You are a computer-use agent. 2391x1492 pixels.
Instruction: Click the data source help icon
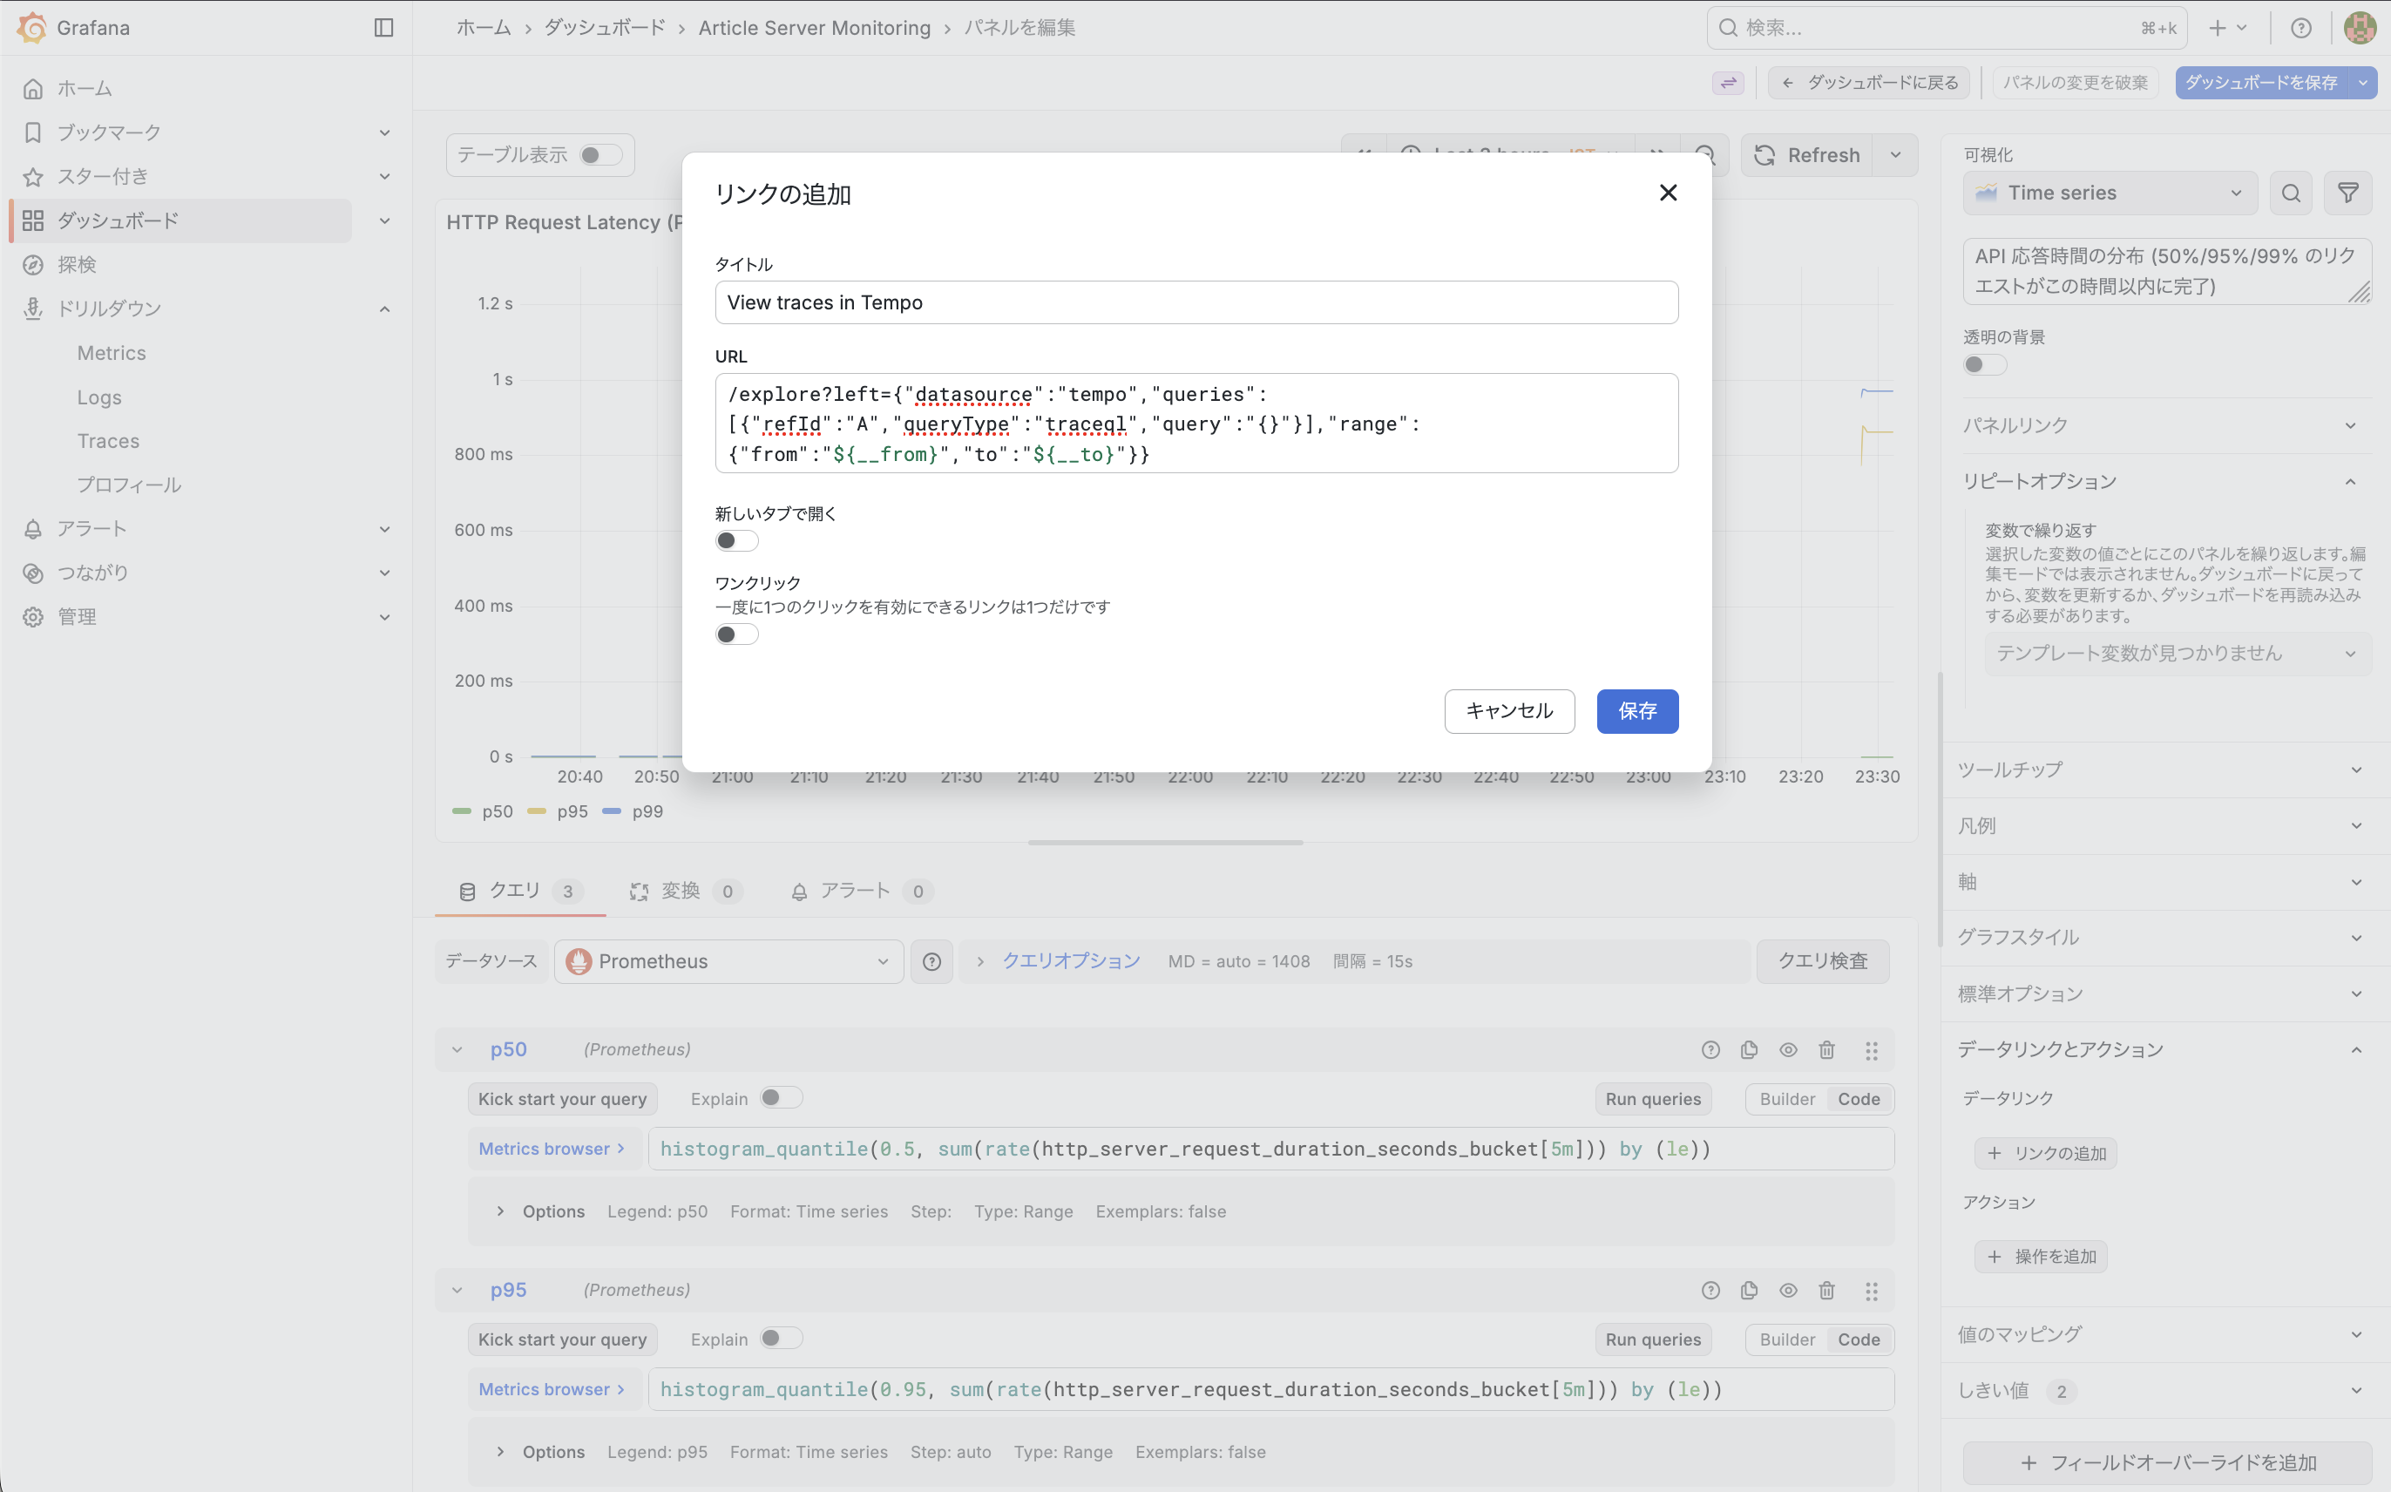[x=931, y=961]
